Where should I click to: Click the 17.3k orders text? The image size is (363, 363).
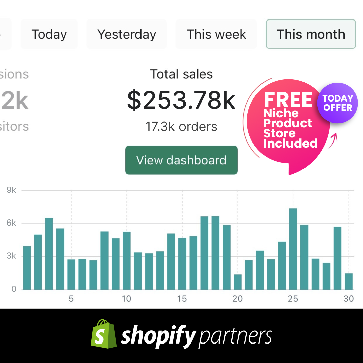[x=182, y=127]
